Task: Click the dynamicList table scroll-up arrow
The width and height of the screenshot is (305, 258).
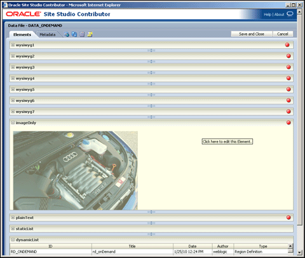Action: [x=290, y=246]
